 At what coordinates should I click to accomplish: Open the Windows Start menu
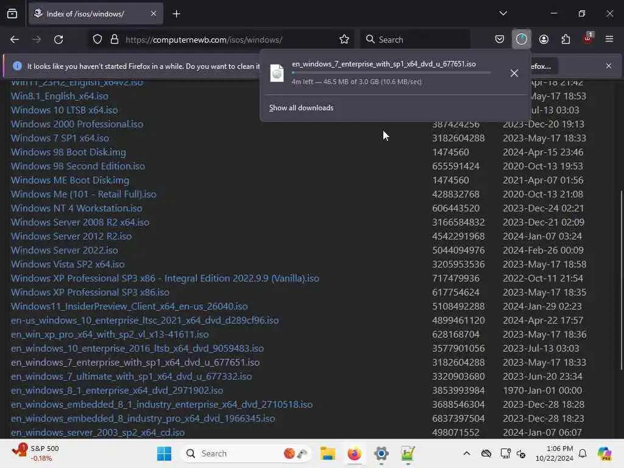164,453
